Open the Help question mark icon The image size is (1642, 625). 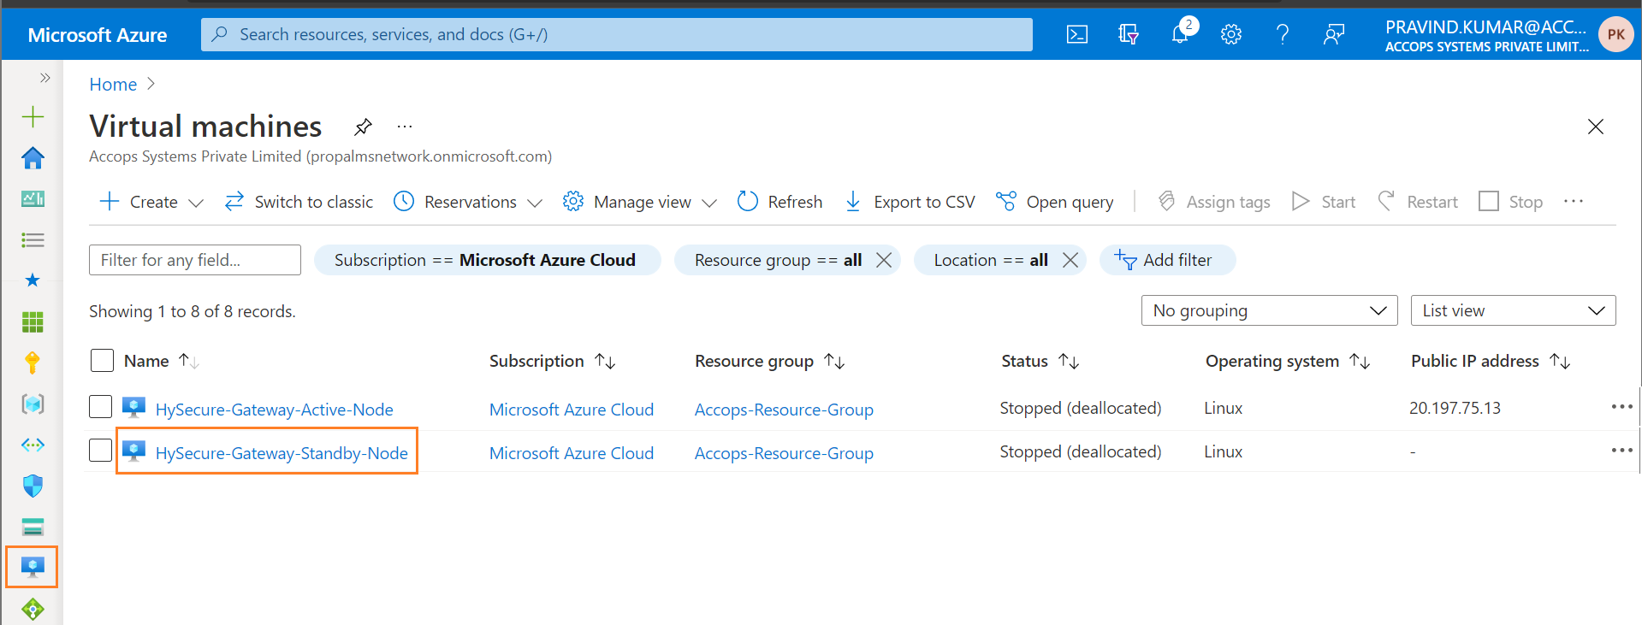(x=1283, y=34)
